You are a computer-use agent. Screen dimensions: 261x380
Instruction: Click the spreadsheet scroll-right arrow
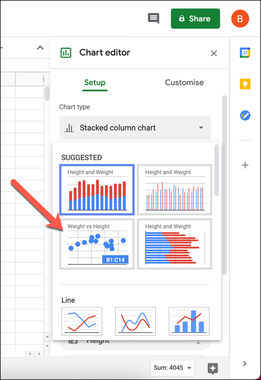point(39,354)
